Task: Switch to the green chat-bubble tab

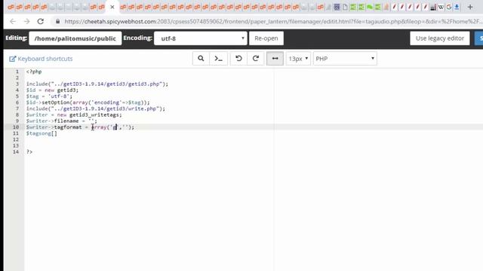Action: tap(370, 7)
